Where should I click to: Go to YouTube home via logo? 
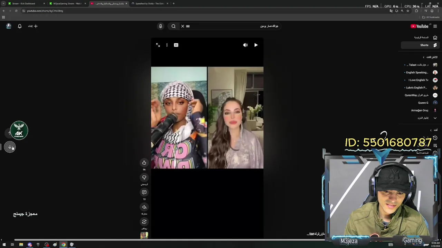[419, 26]
